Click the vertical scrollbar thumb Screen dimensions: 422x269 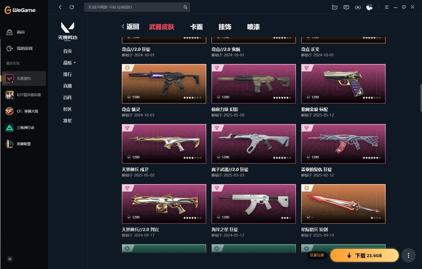(421, 98)
